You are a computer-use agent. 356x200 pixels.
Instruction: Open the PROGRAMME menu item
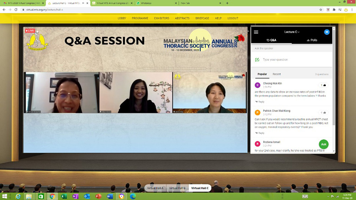140,18
